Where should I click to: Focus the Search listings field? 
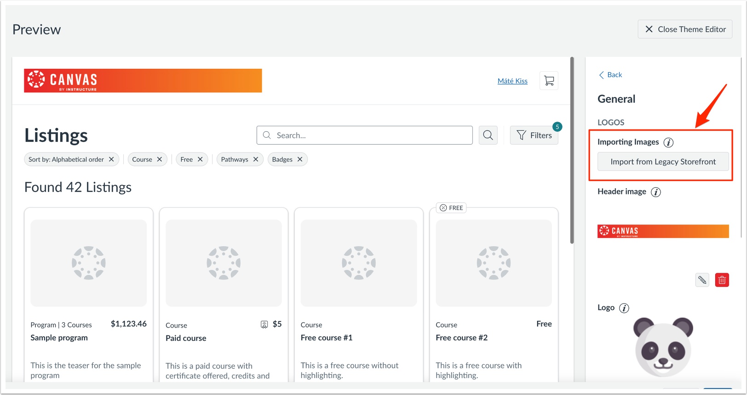click(x=365, y=135)
